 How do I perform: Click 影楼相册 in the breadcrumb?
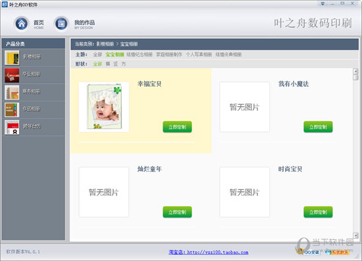105,44
